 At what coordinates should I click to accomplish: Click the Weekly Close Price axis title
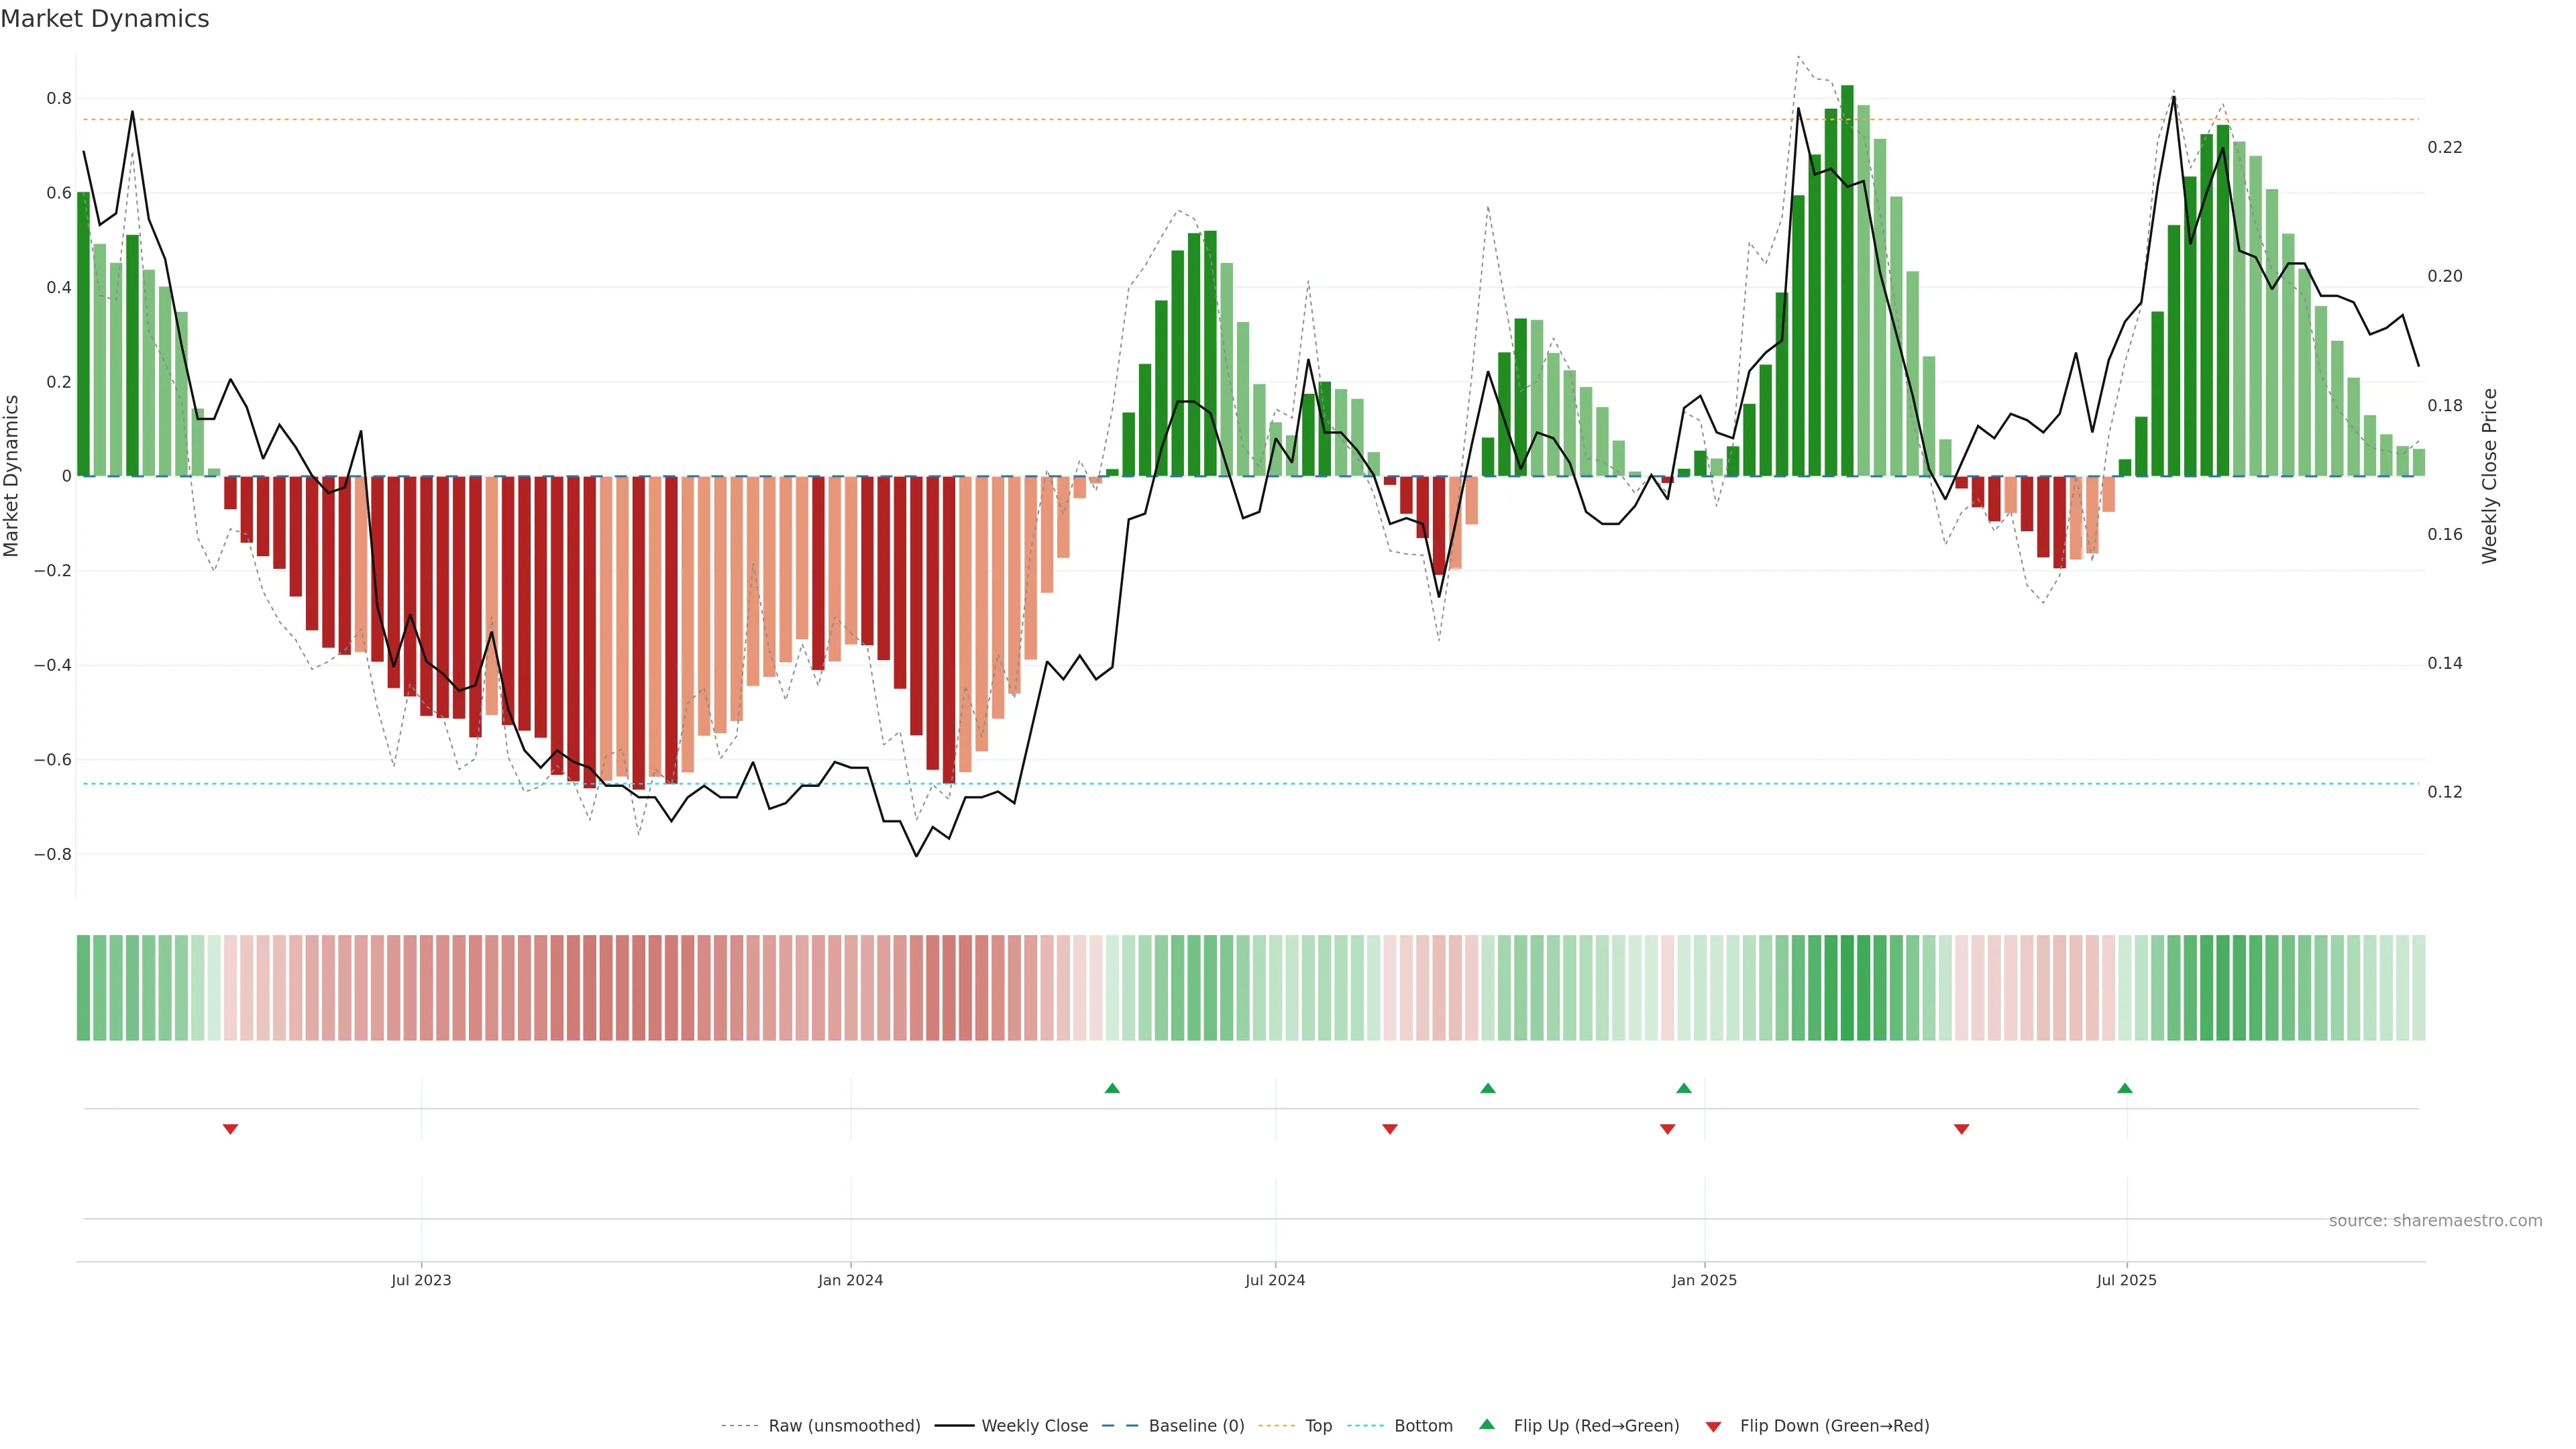point(2490,476)
